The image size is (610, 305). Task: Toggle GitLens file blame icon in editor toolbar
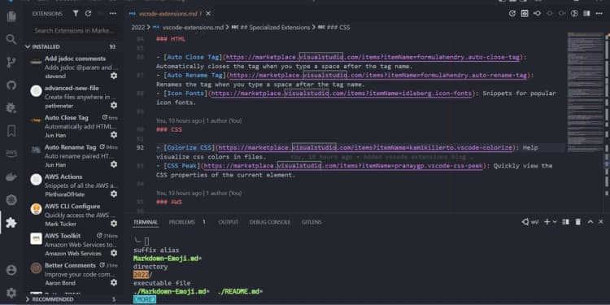coord(574,14)
